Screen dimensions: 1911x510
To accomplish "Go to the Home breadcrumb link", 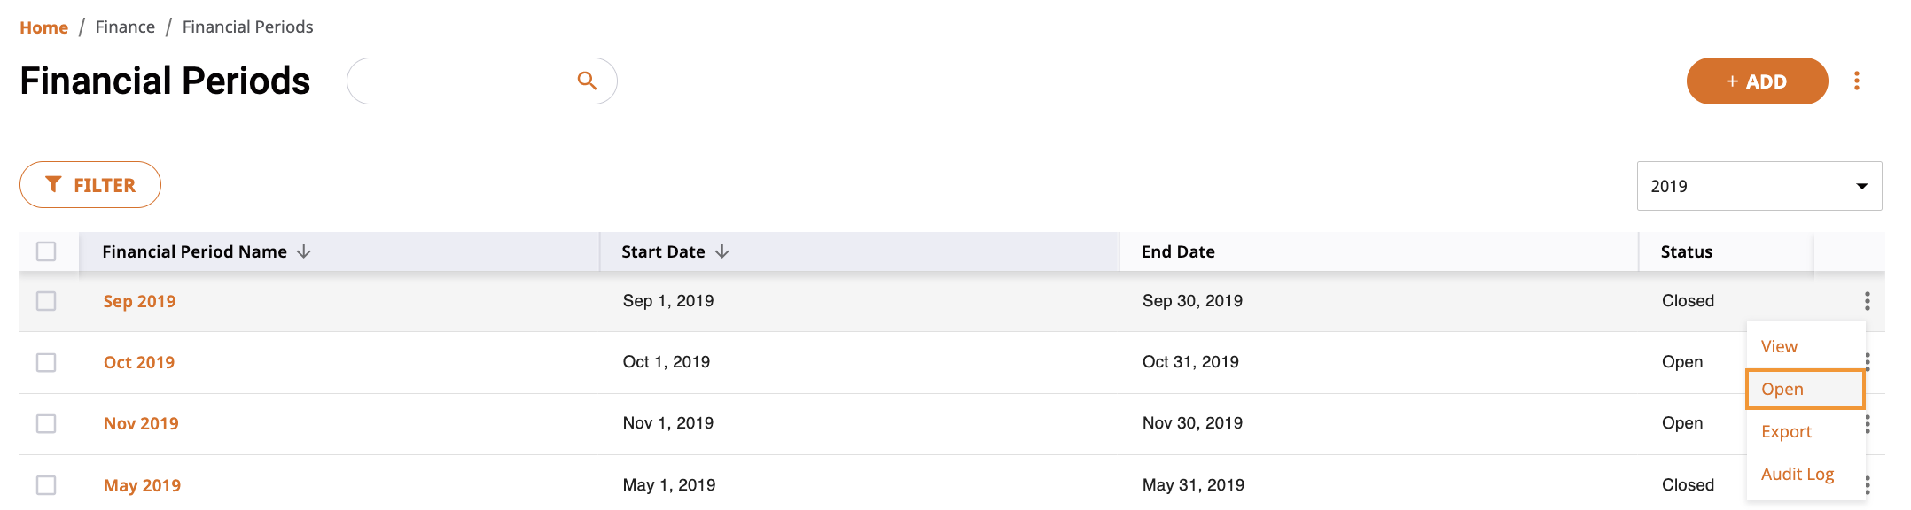I will pos(43,27).
